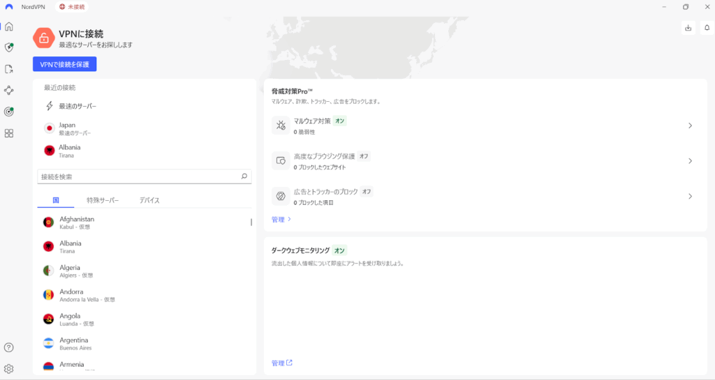This screenshot has height=380, width=715.
Task: Open the Threat Protection shield icon
Action: coord(9,48)
